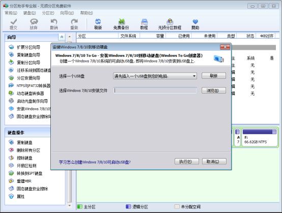Click the 状态 column header

246,36
